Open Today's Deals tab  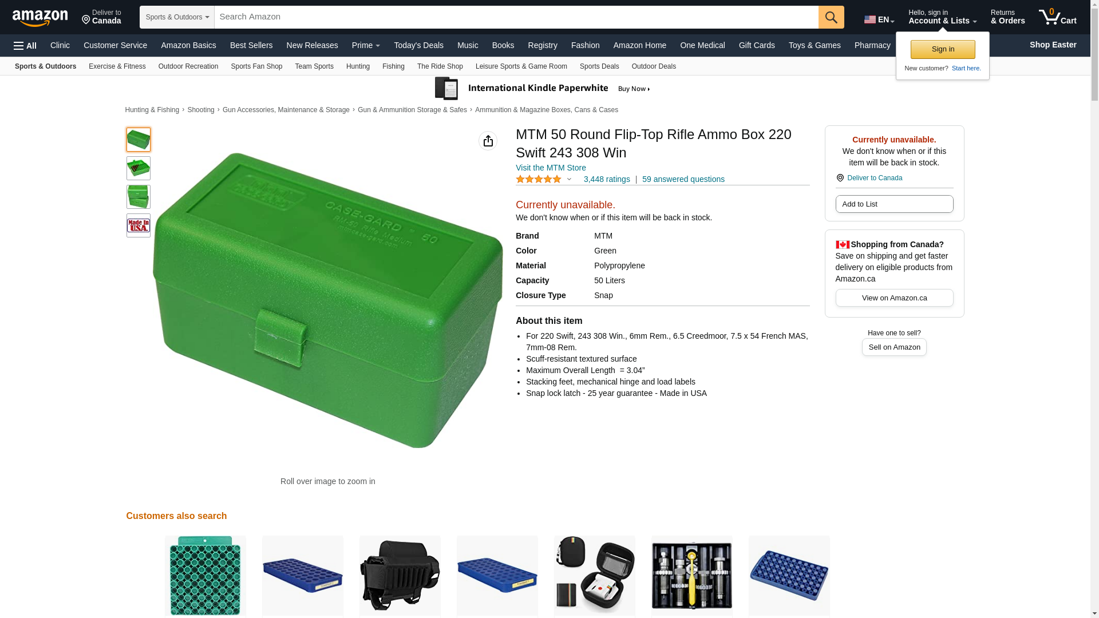point(418,45)
